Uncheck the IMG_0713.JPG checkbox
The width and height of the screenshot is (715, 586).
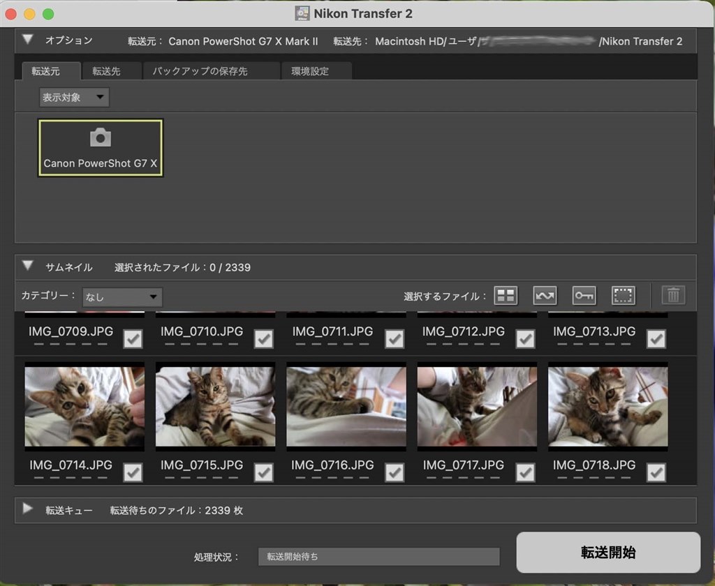click(656, 338)
